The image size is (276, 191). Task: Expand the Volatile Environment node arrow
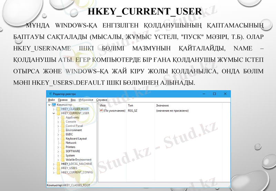pyautogui.click(x=58, y=160)
